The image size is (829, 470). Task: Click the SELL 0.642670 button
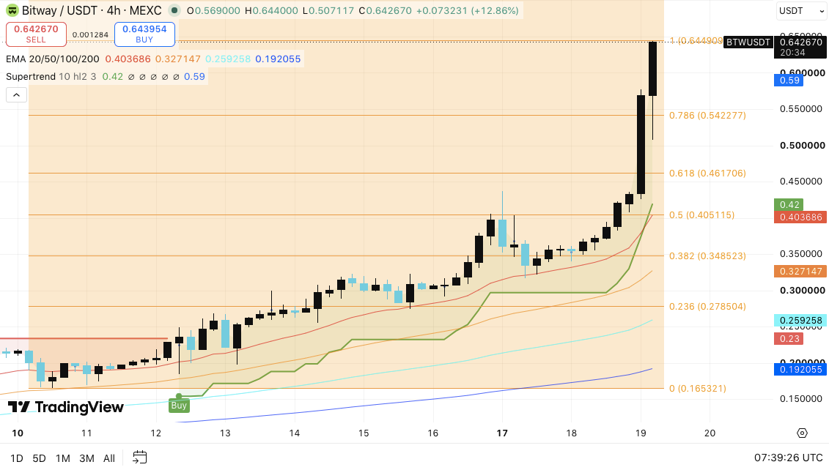36,34
